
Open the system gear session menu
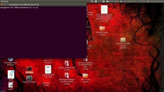(x=148, y=2)
